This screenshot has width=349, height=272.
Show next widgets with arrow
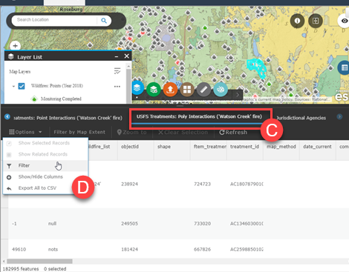pyautogui.click(x=238, y=95)
